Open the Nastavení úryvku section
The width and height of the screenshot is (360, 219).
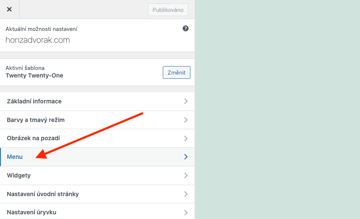coord(97,212)
